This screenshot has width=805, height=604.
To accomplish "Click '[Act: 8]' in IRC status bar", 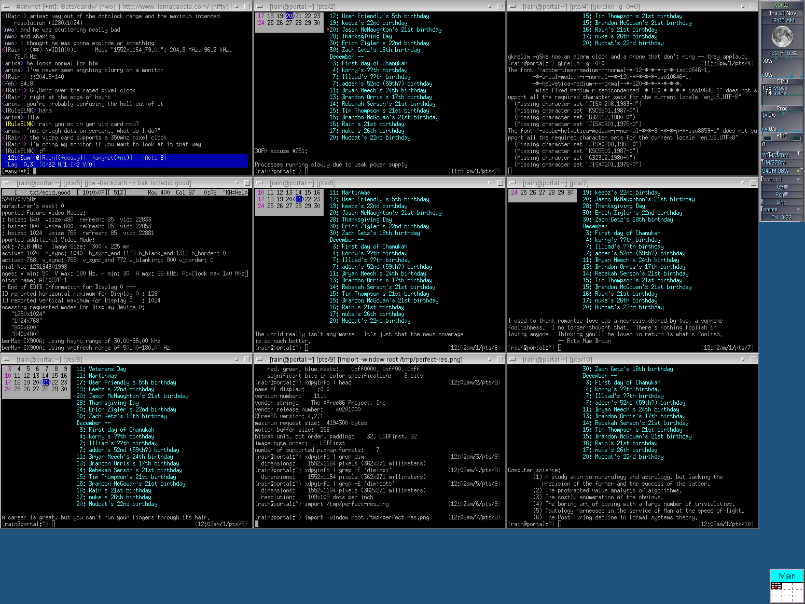I will click(x=154, y=158).
